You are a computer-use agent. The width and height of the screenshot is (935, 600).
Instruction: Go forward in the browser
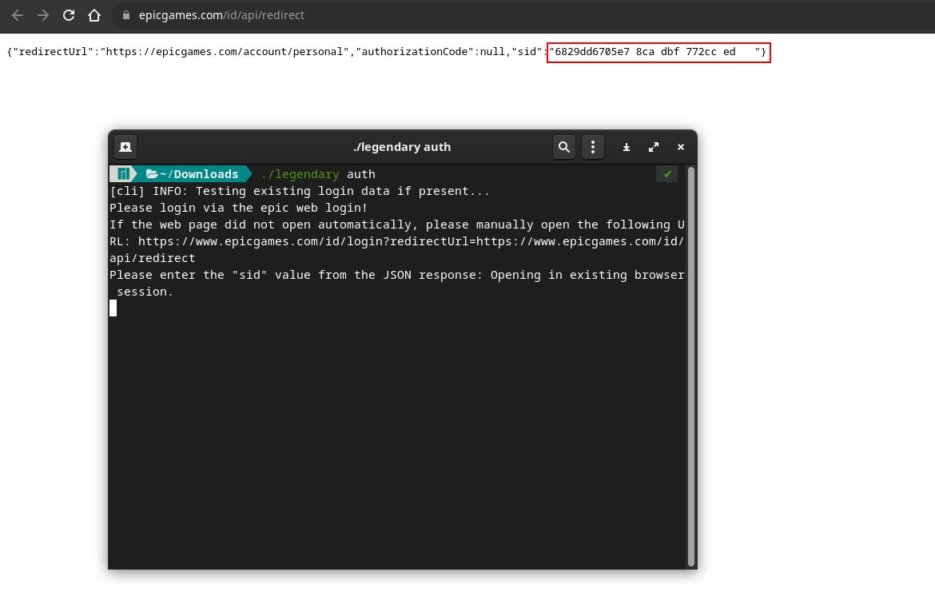pos(43,15)
